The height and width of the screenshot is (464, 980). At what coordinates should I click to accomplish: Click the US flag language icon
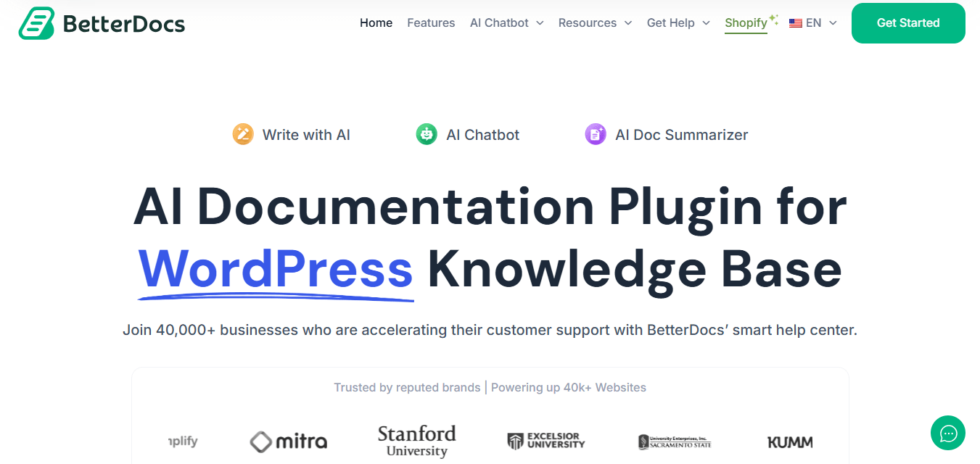[x=796, y=23]
